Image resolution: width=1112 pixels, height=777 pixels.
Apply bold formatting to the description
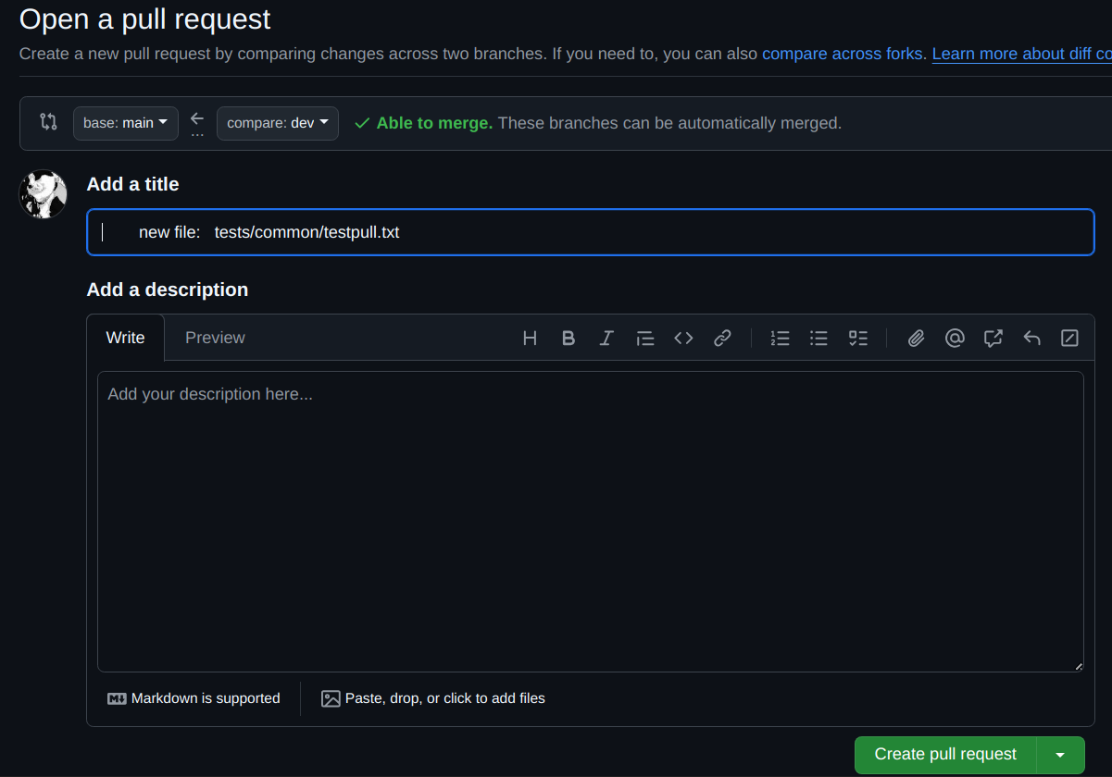click(568, 338)
